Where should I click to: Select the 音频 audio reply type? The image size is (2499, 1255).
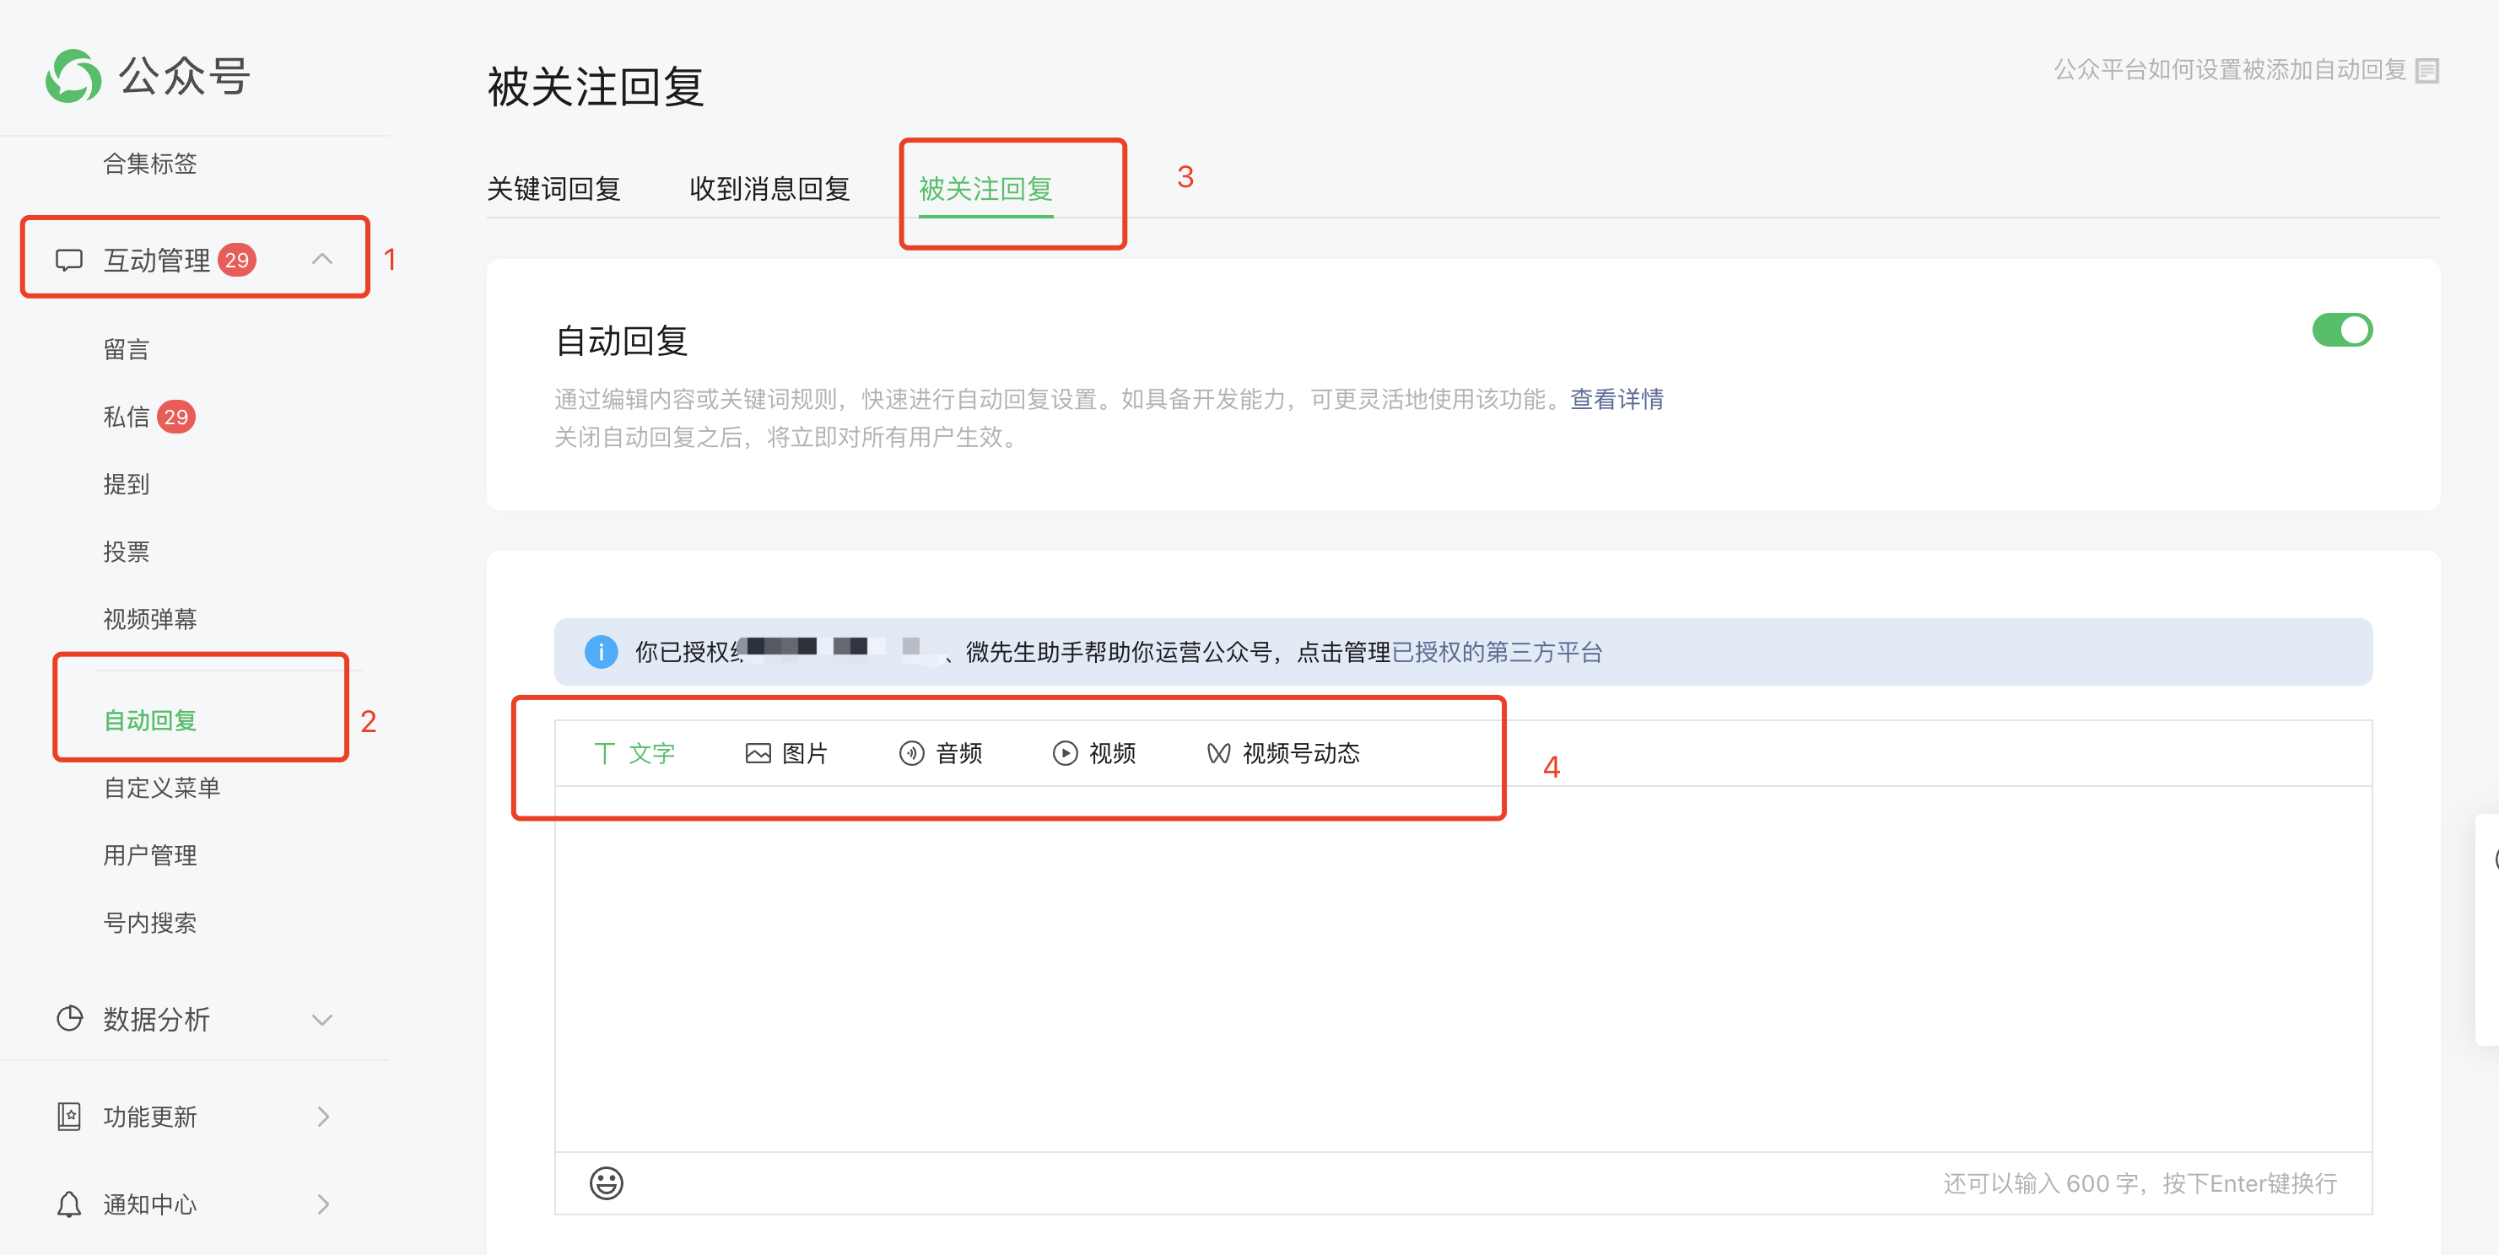point(940,752)
